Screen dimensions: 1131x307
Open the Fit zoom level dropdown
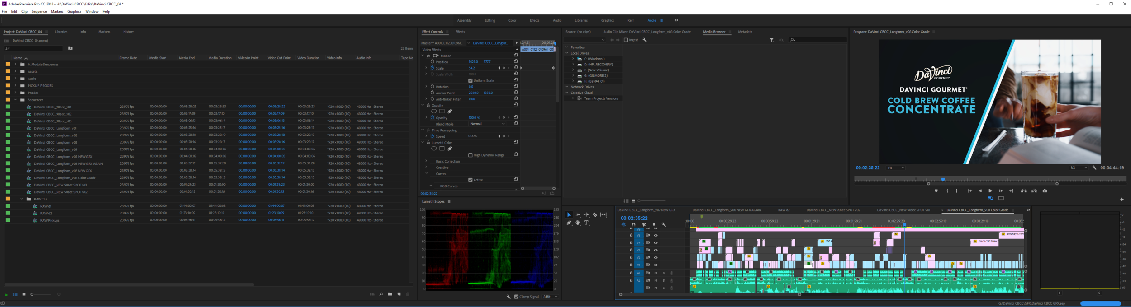[895, 168]
